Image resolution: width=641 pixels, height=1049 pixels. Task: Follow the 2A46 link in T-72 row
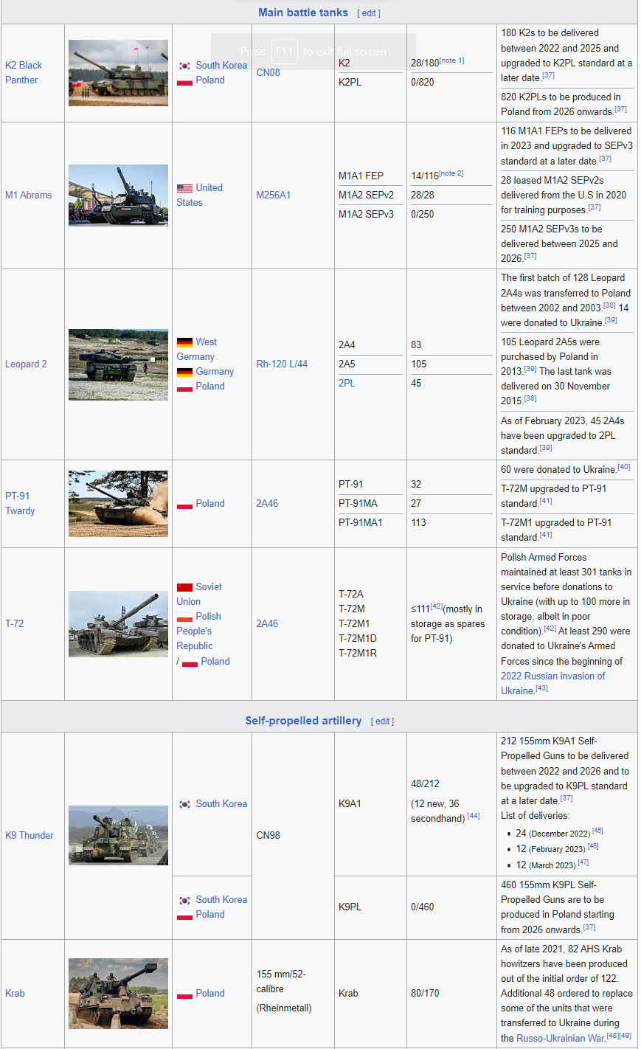(x=267, y=623)
